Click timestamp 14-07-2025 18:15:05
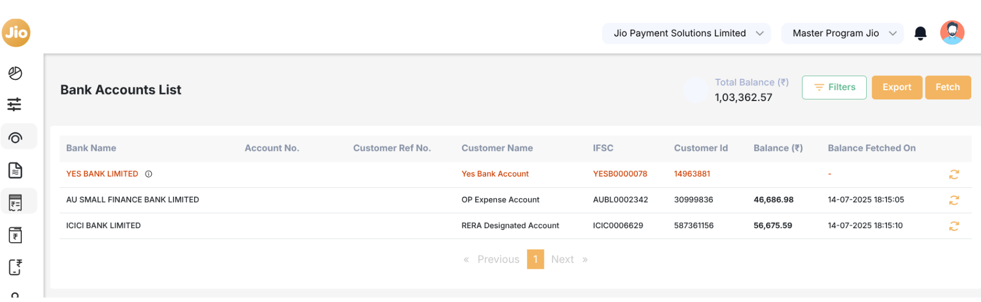 coord(866,200)
